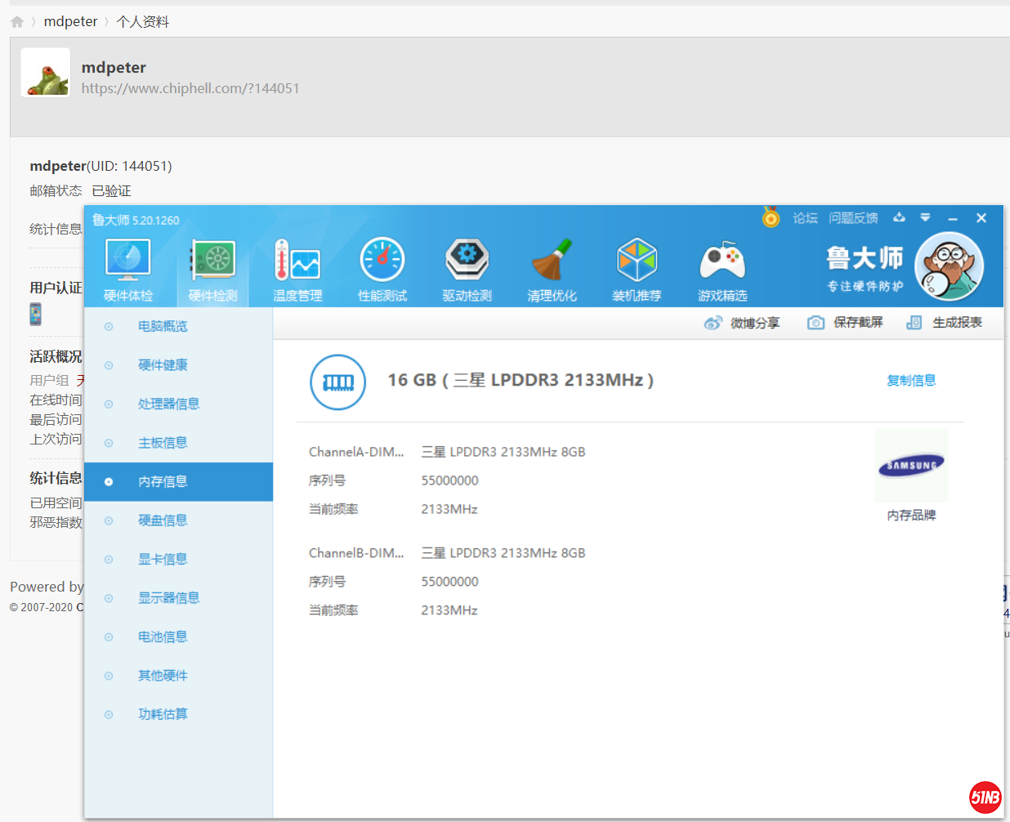Click the home icon in breadcrumb
Image resolution: width=1010 pixels, height=822 pixels.
[x=17, y=22]
